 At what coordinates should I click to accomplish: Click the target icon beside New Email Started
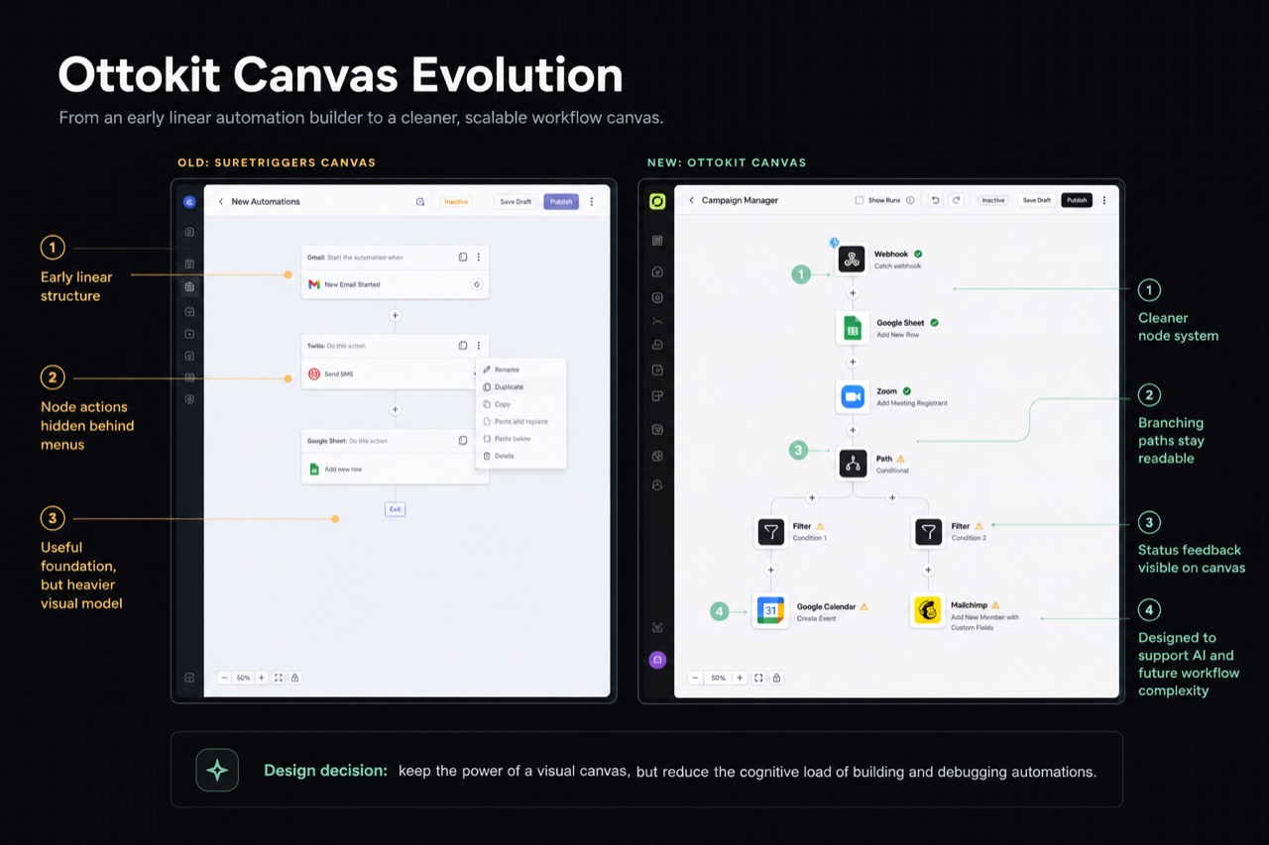[476, 284]
